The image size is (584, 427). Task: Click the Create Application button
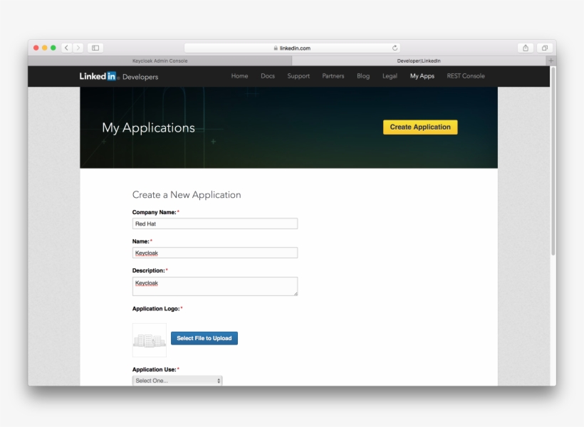coord(420,127)
